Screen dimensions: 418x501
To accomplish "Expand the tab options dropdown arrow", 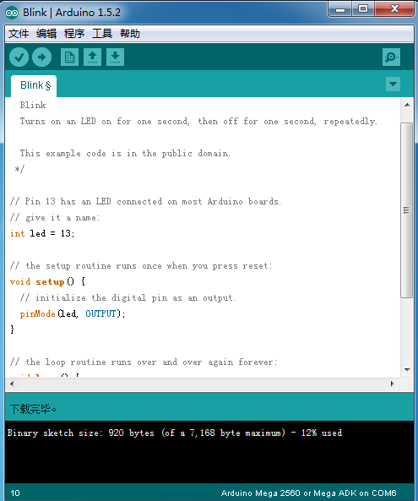I will pos(394,84).
